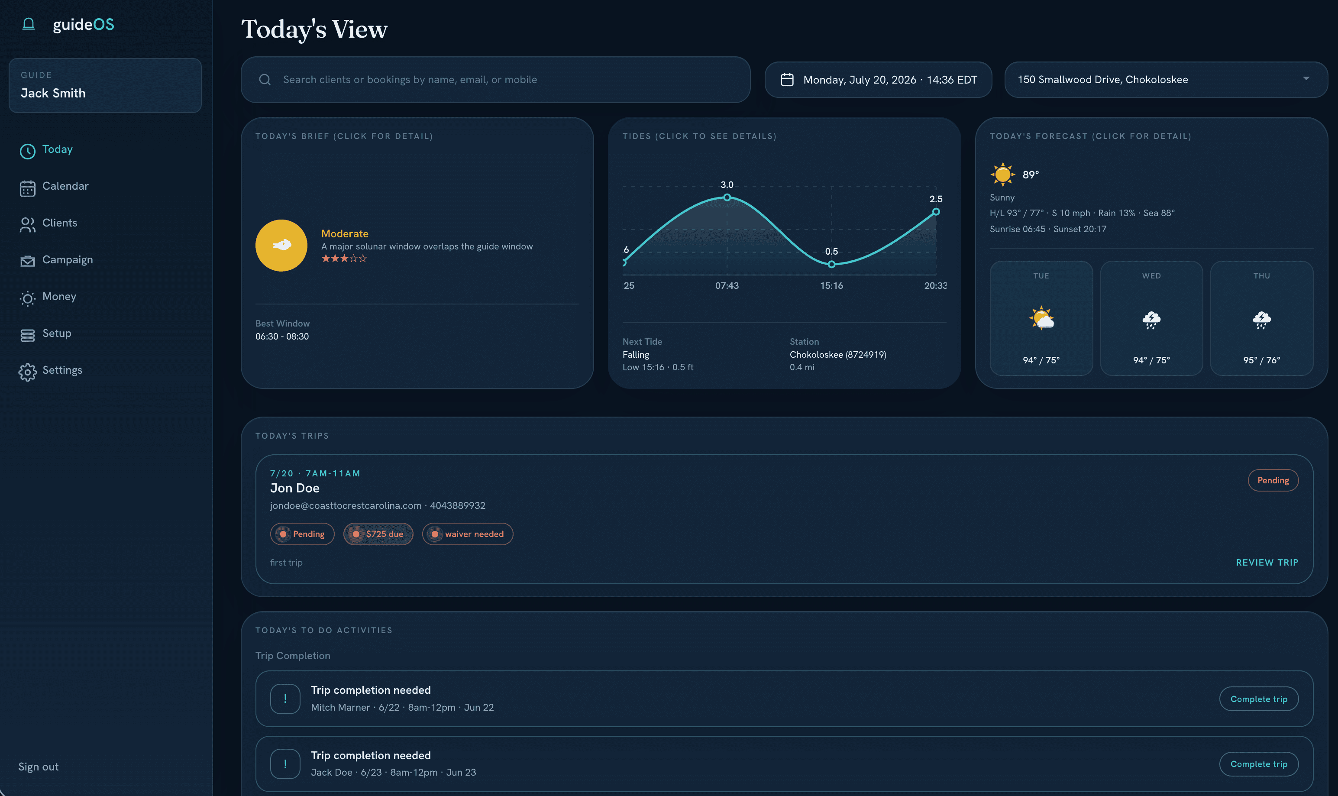Open the guide profile card for Jack Smith

pos(105,85)
